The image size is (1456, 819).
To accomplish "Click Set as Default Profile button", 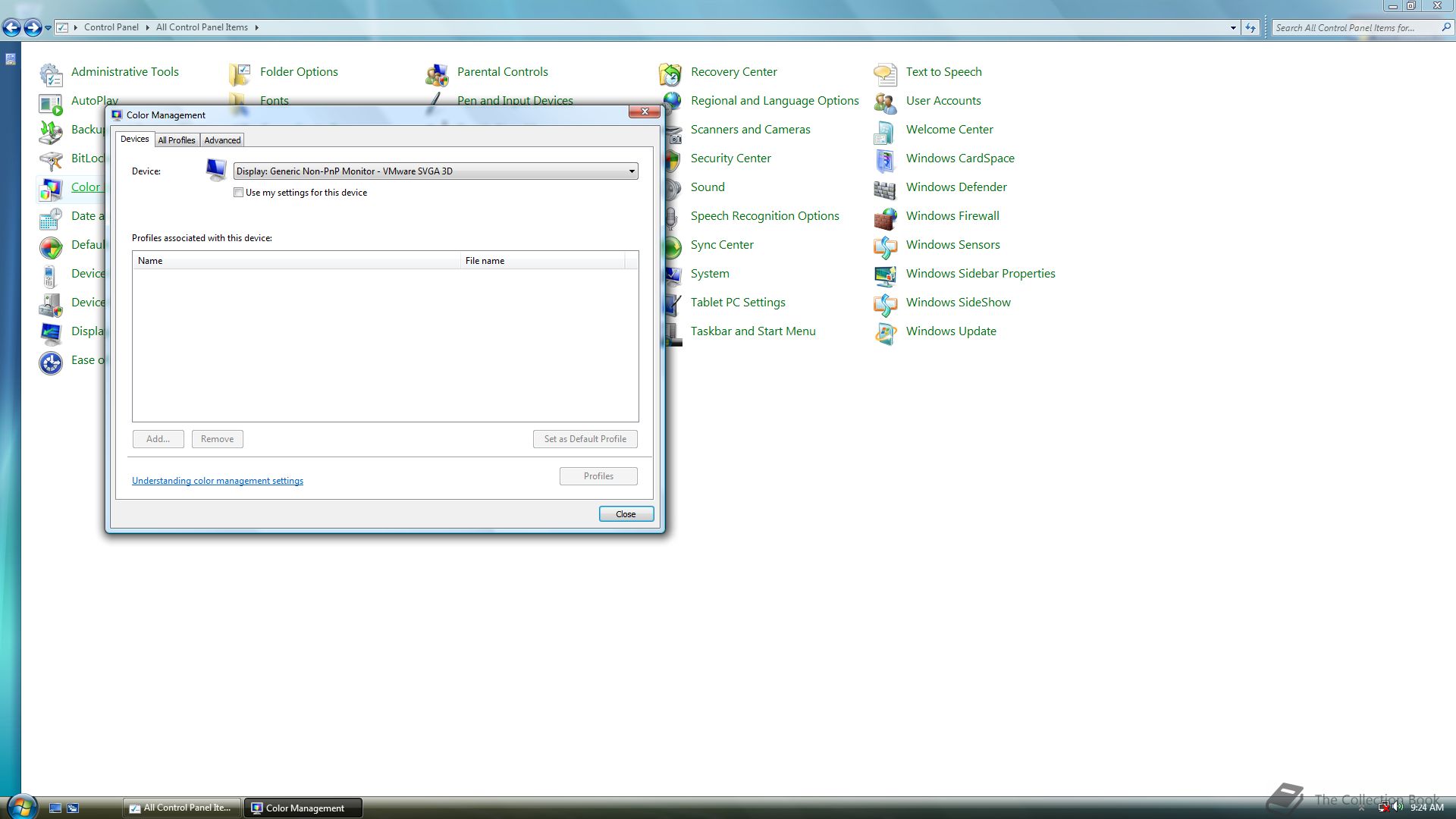I will pyautogui.click(x=585, y=439).
